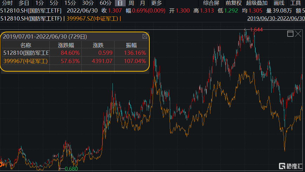Select the 15分 period tab
The width and height of the screenshot is (305, 172).
[70, 3]
